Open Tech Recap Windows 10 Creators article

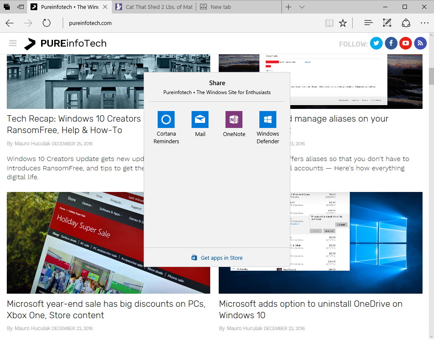point(74,124)
